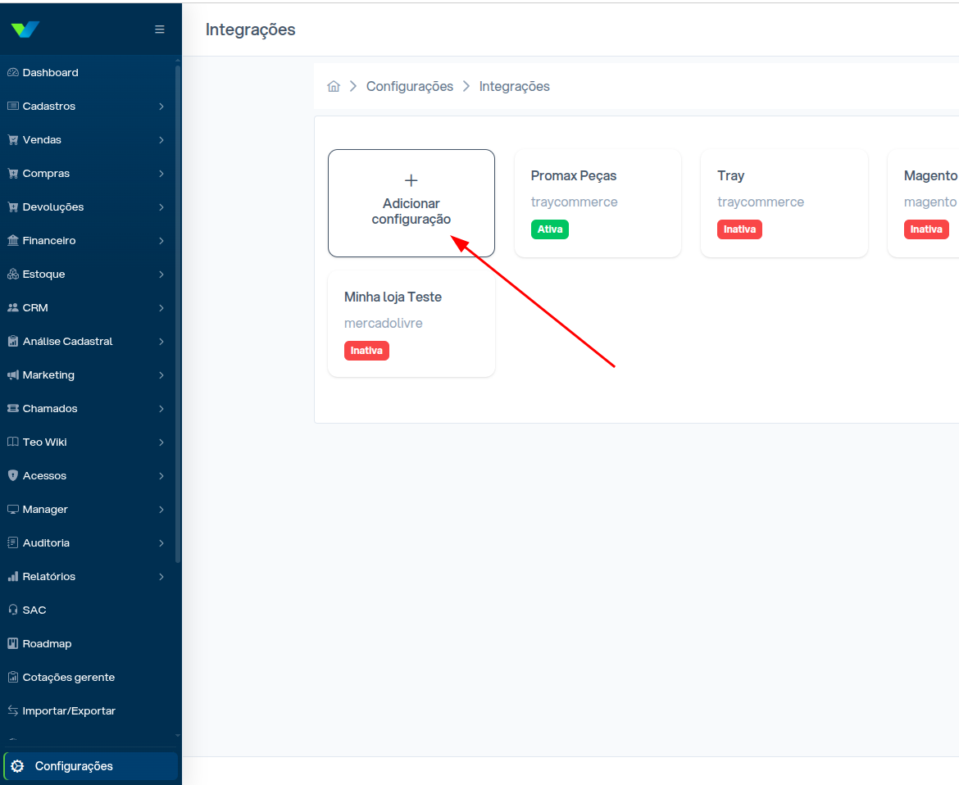This screenshot has width=959, height=785.
Task: Click the Chamados label text
Action: (50, 408)
